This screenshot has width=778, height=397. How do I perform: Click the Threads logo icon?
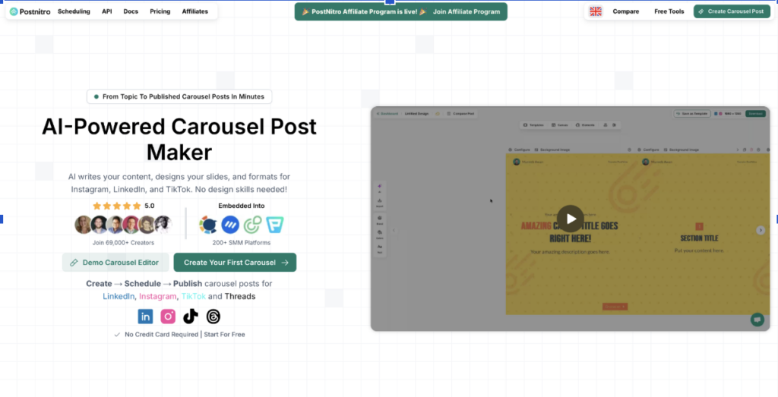[x=213, y=317]
